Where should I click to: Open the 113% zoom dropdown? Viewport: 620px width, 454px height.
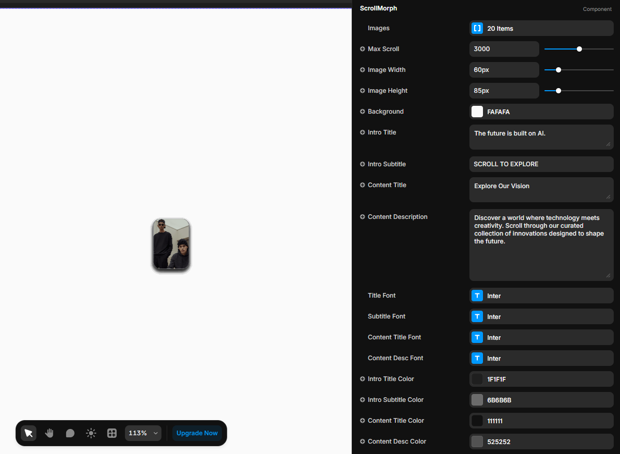click(143, 433)
